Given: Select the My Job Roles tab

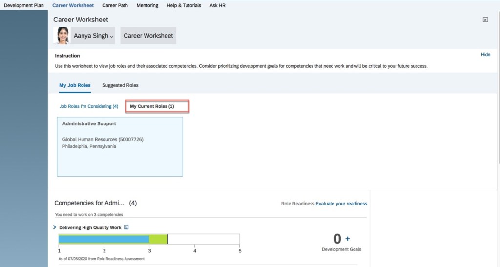Looking at the screenshot, I should (75, 85).
